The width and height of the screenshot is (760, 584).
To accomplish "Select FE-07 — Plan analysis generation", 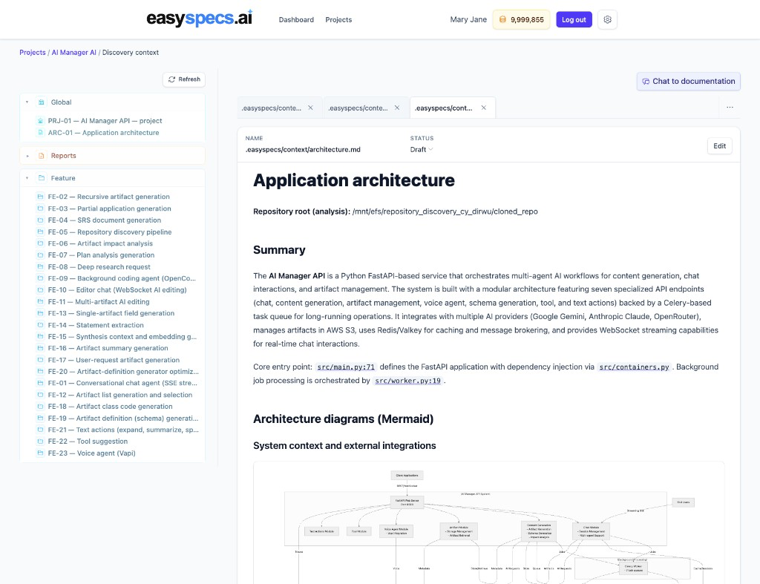I will (101, 255).
